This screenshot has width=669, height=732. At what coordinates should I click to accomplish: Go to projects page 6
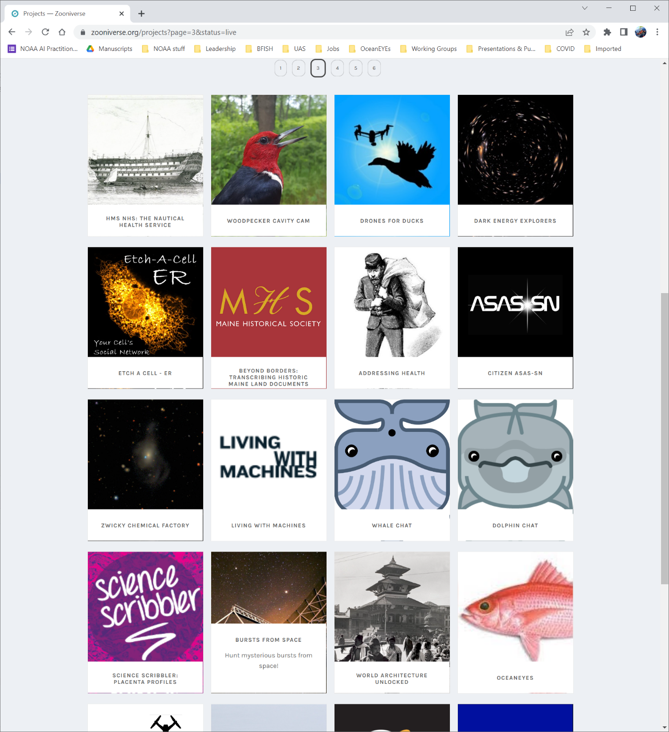(374, 68)
